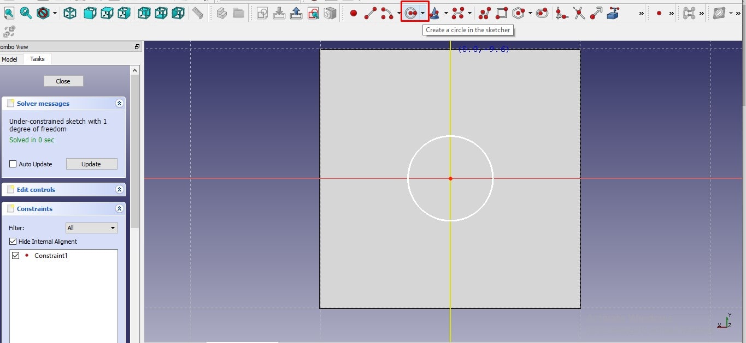Viewport: 746px width, 343px height.
Task: Open the Draw style dropdown arrow
Action: (x=55, y=13)
